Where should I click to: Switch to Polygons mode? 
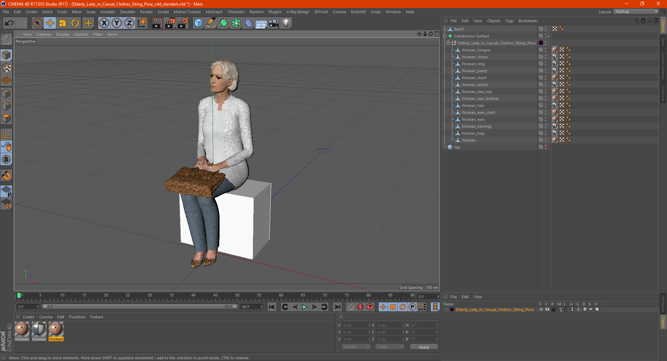(6, 118)
